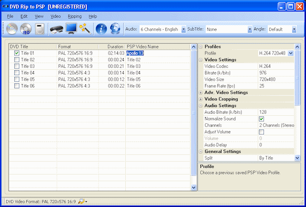Screen dimensions: 306x207
Task: Open the Audio channel dropdown
Action: (184, 30)
